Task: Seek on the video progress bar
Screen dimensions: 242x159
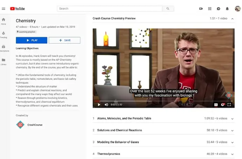Action: [x=163, y=101]
